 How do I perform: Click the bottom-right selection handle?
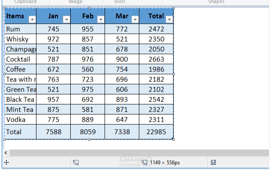[x=174, y=140]
